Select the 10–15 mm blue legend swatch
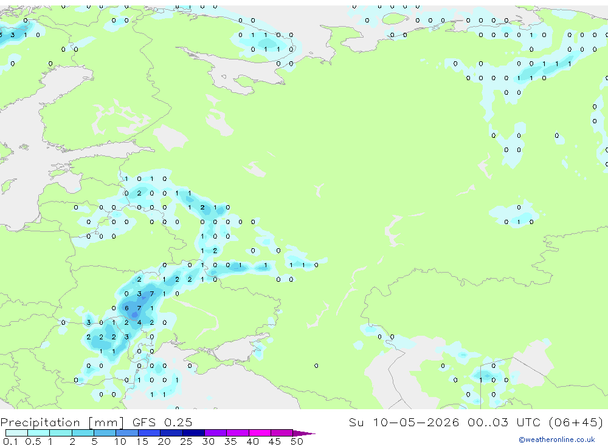This screenshot has width=608, height=445. pyautogui.click(x=127, y=433)
